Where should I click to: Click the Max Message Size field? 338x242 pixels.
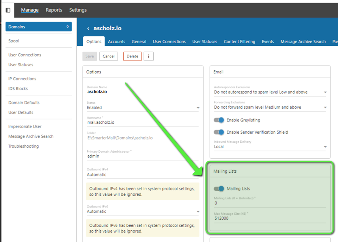(269, 218)
